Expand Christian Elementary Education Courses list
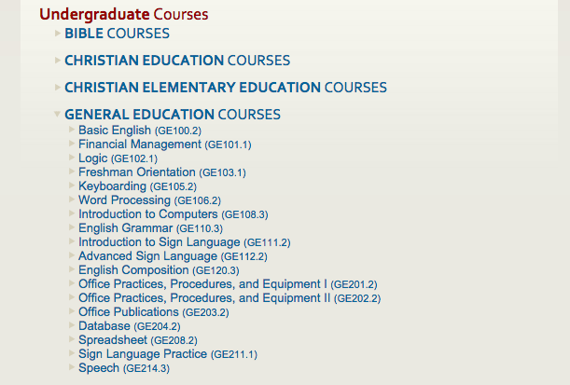The image size is (570, 385). [225, 88]
